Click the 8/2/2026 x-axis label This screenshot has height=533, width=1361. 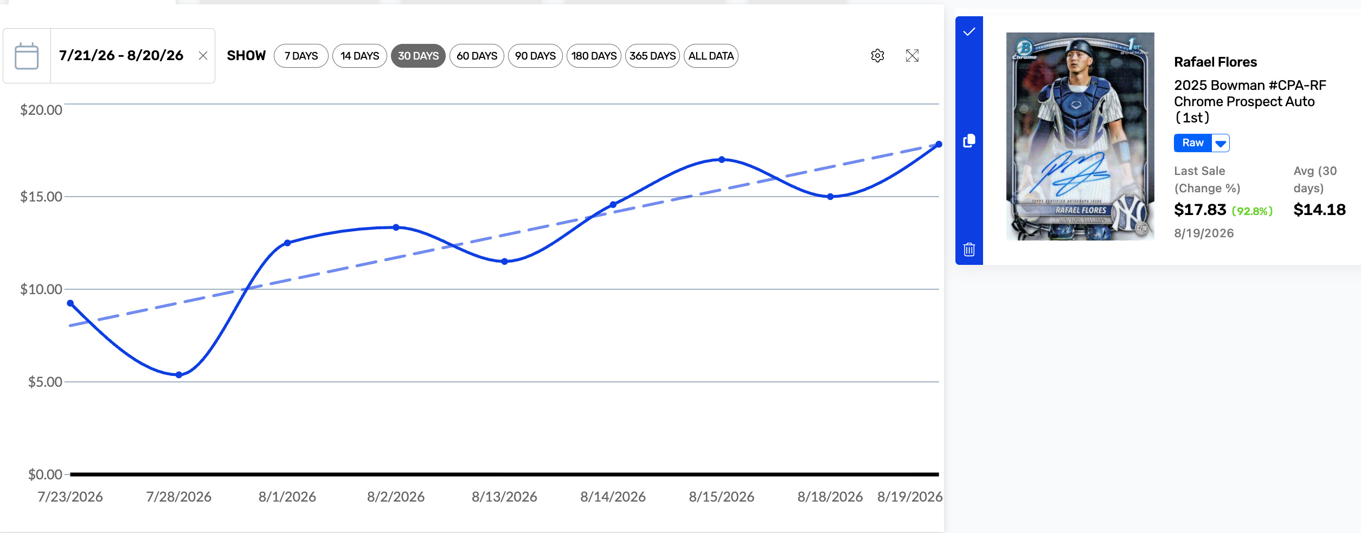tap(396, 497)
